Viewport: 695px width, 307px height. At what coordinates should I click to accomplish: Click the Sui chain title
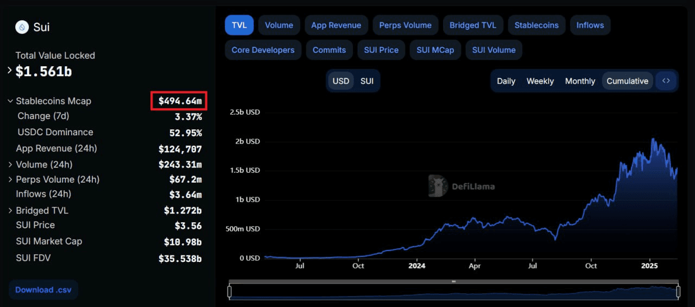(x=41, y=27)
